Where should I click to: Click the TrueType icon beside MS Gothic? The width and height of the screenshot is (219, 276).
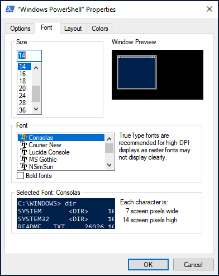point(23,160)
